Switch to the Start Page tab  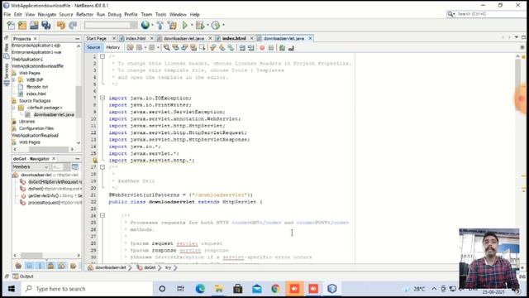click(x=97, y=39)
